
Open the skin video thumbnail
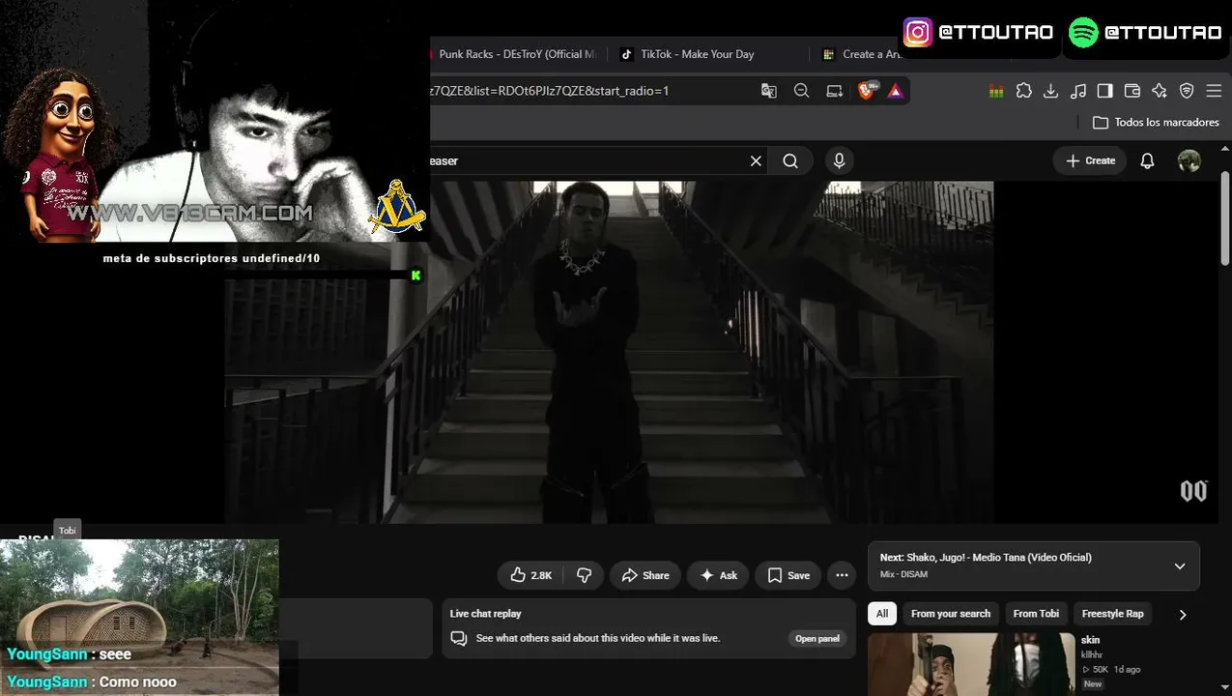[971, 664]
